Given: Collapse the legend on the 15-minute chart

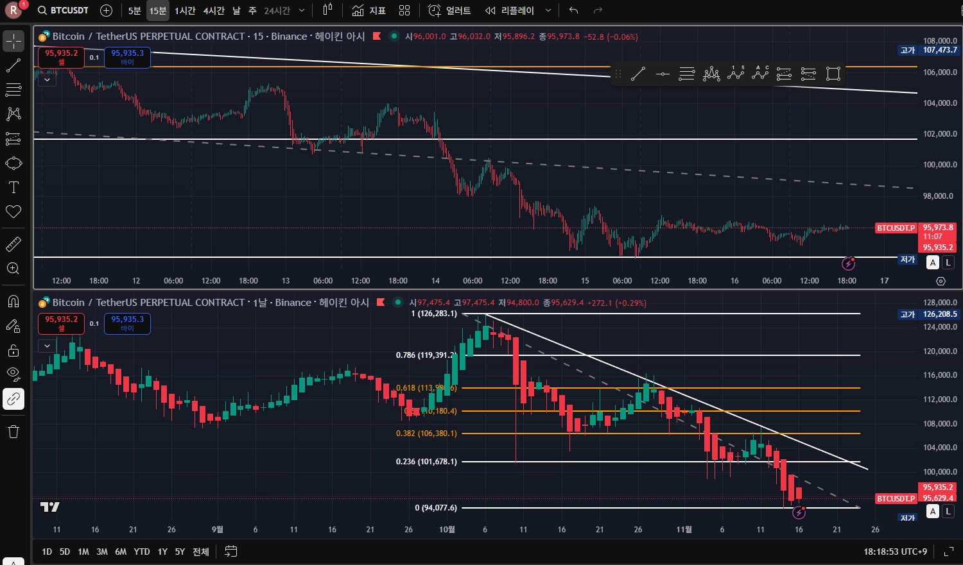Looking at the screenshot, I should click(47, 80).
